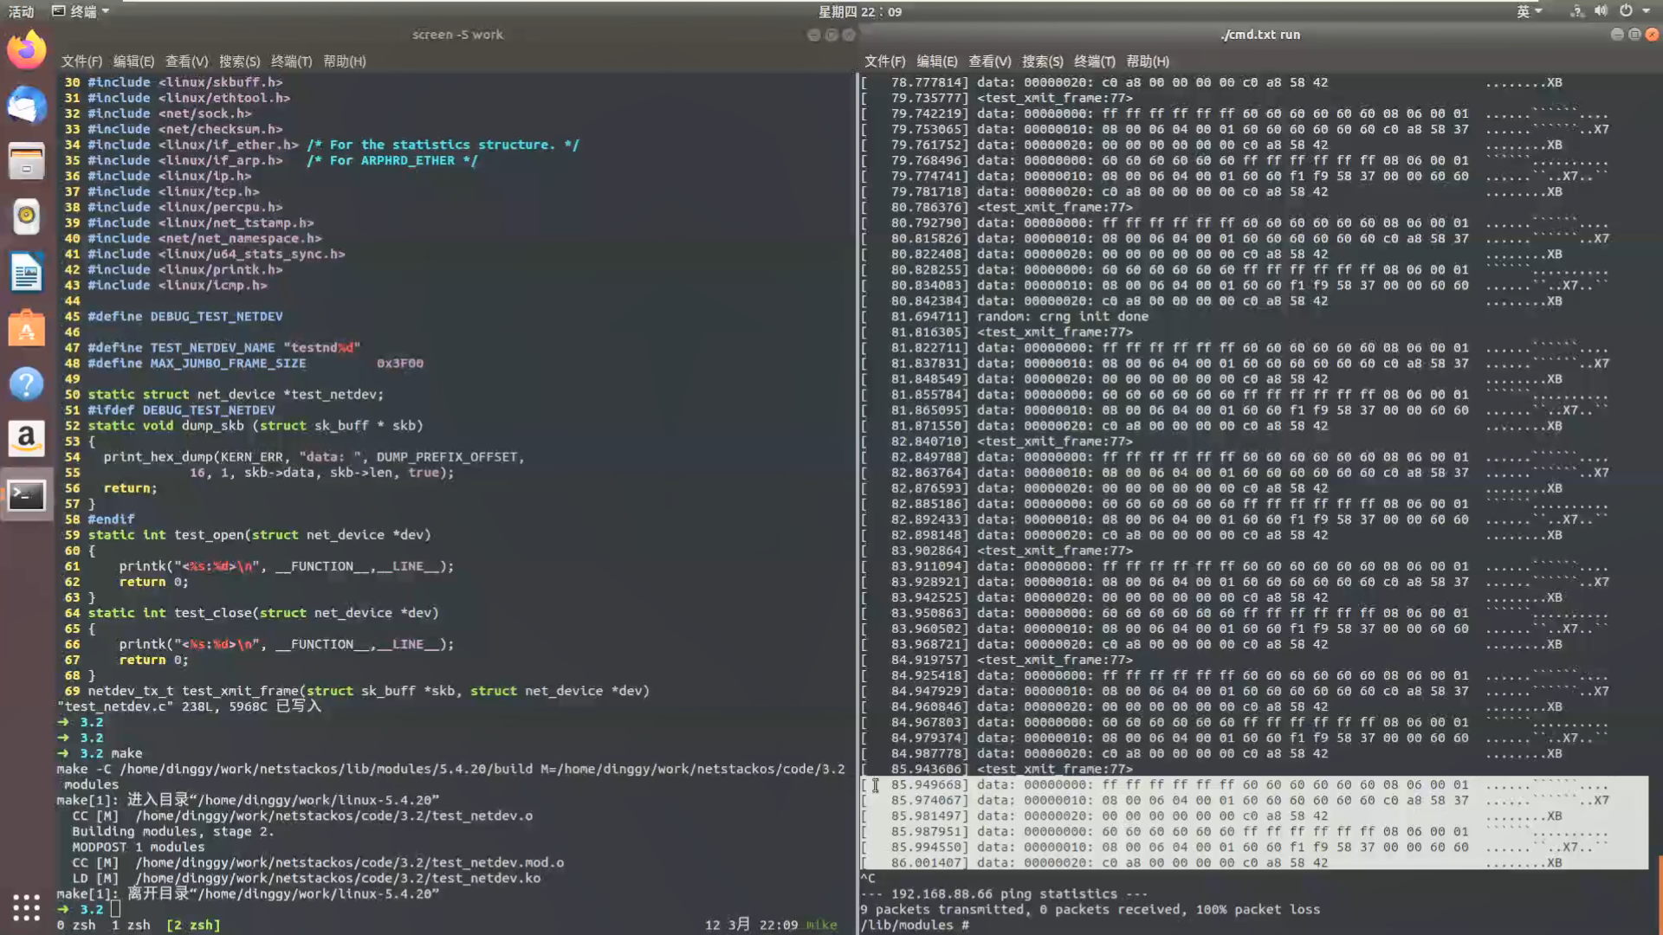The width and height of the screenshot is (1663, 935).
Task: Click the Terminal icon in dock
Action: click(26, 495)
